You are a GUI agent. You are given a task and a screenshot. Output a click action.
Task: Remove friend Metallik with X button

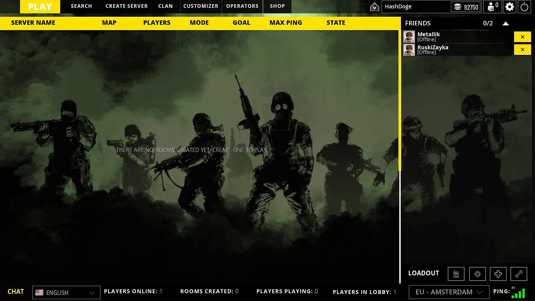522,37
